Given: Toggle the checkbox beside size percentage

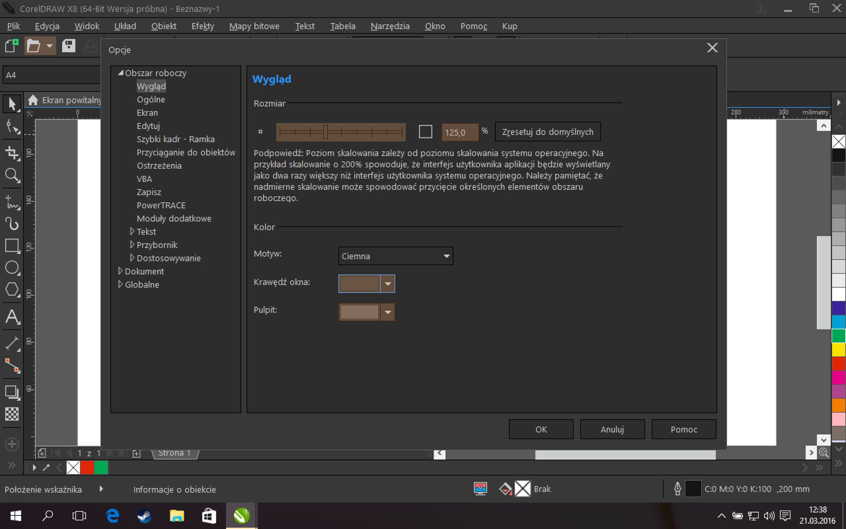Looking at the screenshot, I should pos(425,132).
